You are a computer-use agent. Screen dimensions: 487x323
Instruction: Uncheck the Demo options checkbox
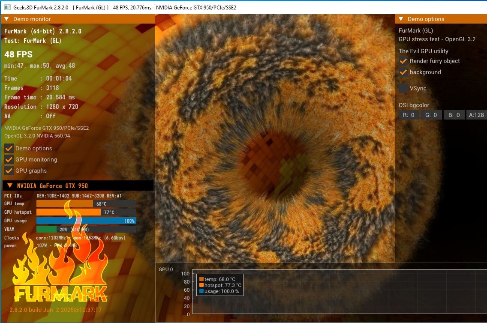(x=9, y=148)
